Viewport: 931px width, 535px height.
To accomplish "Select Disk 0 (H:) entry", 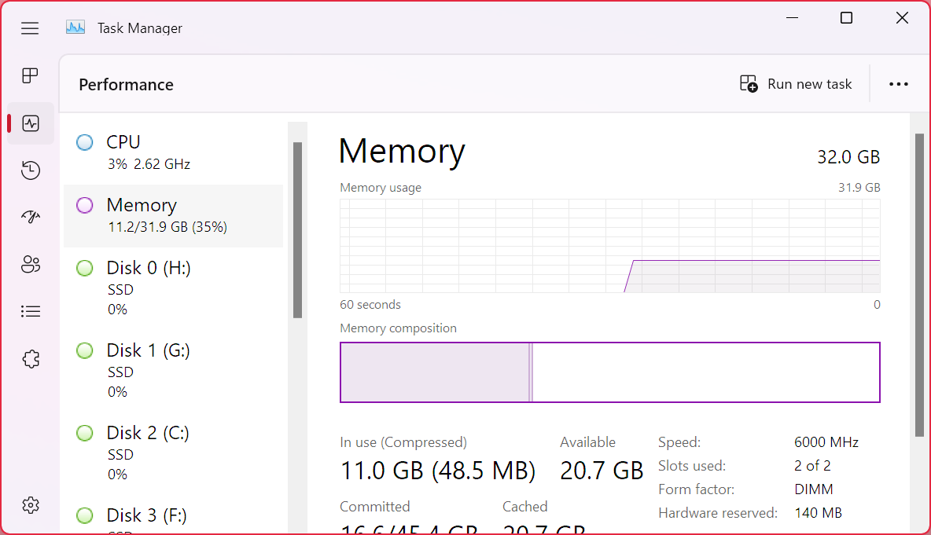I will click(173, 288).
